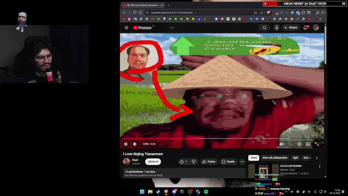Toggle the video autoplay switch

tap(282, 144)
